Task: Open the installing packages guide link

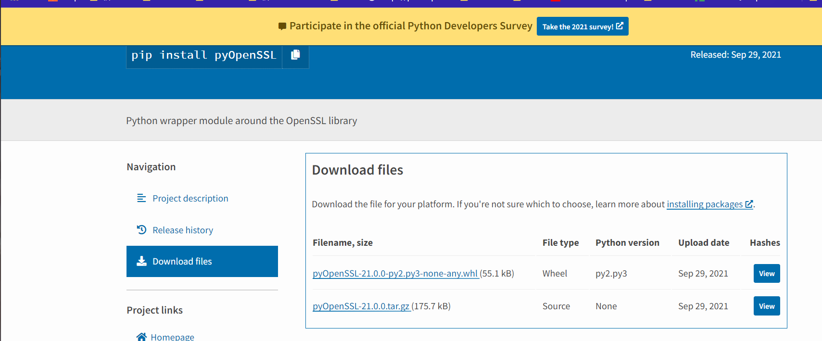Action: [704, 204]
